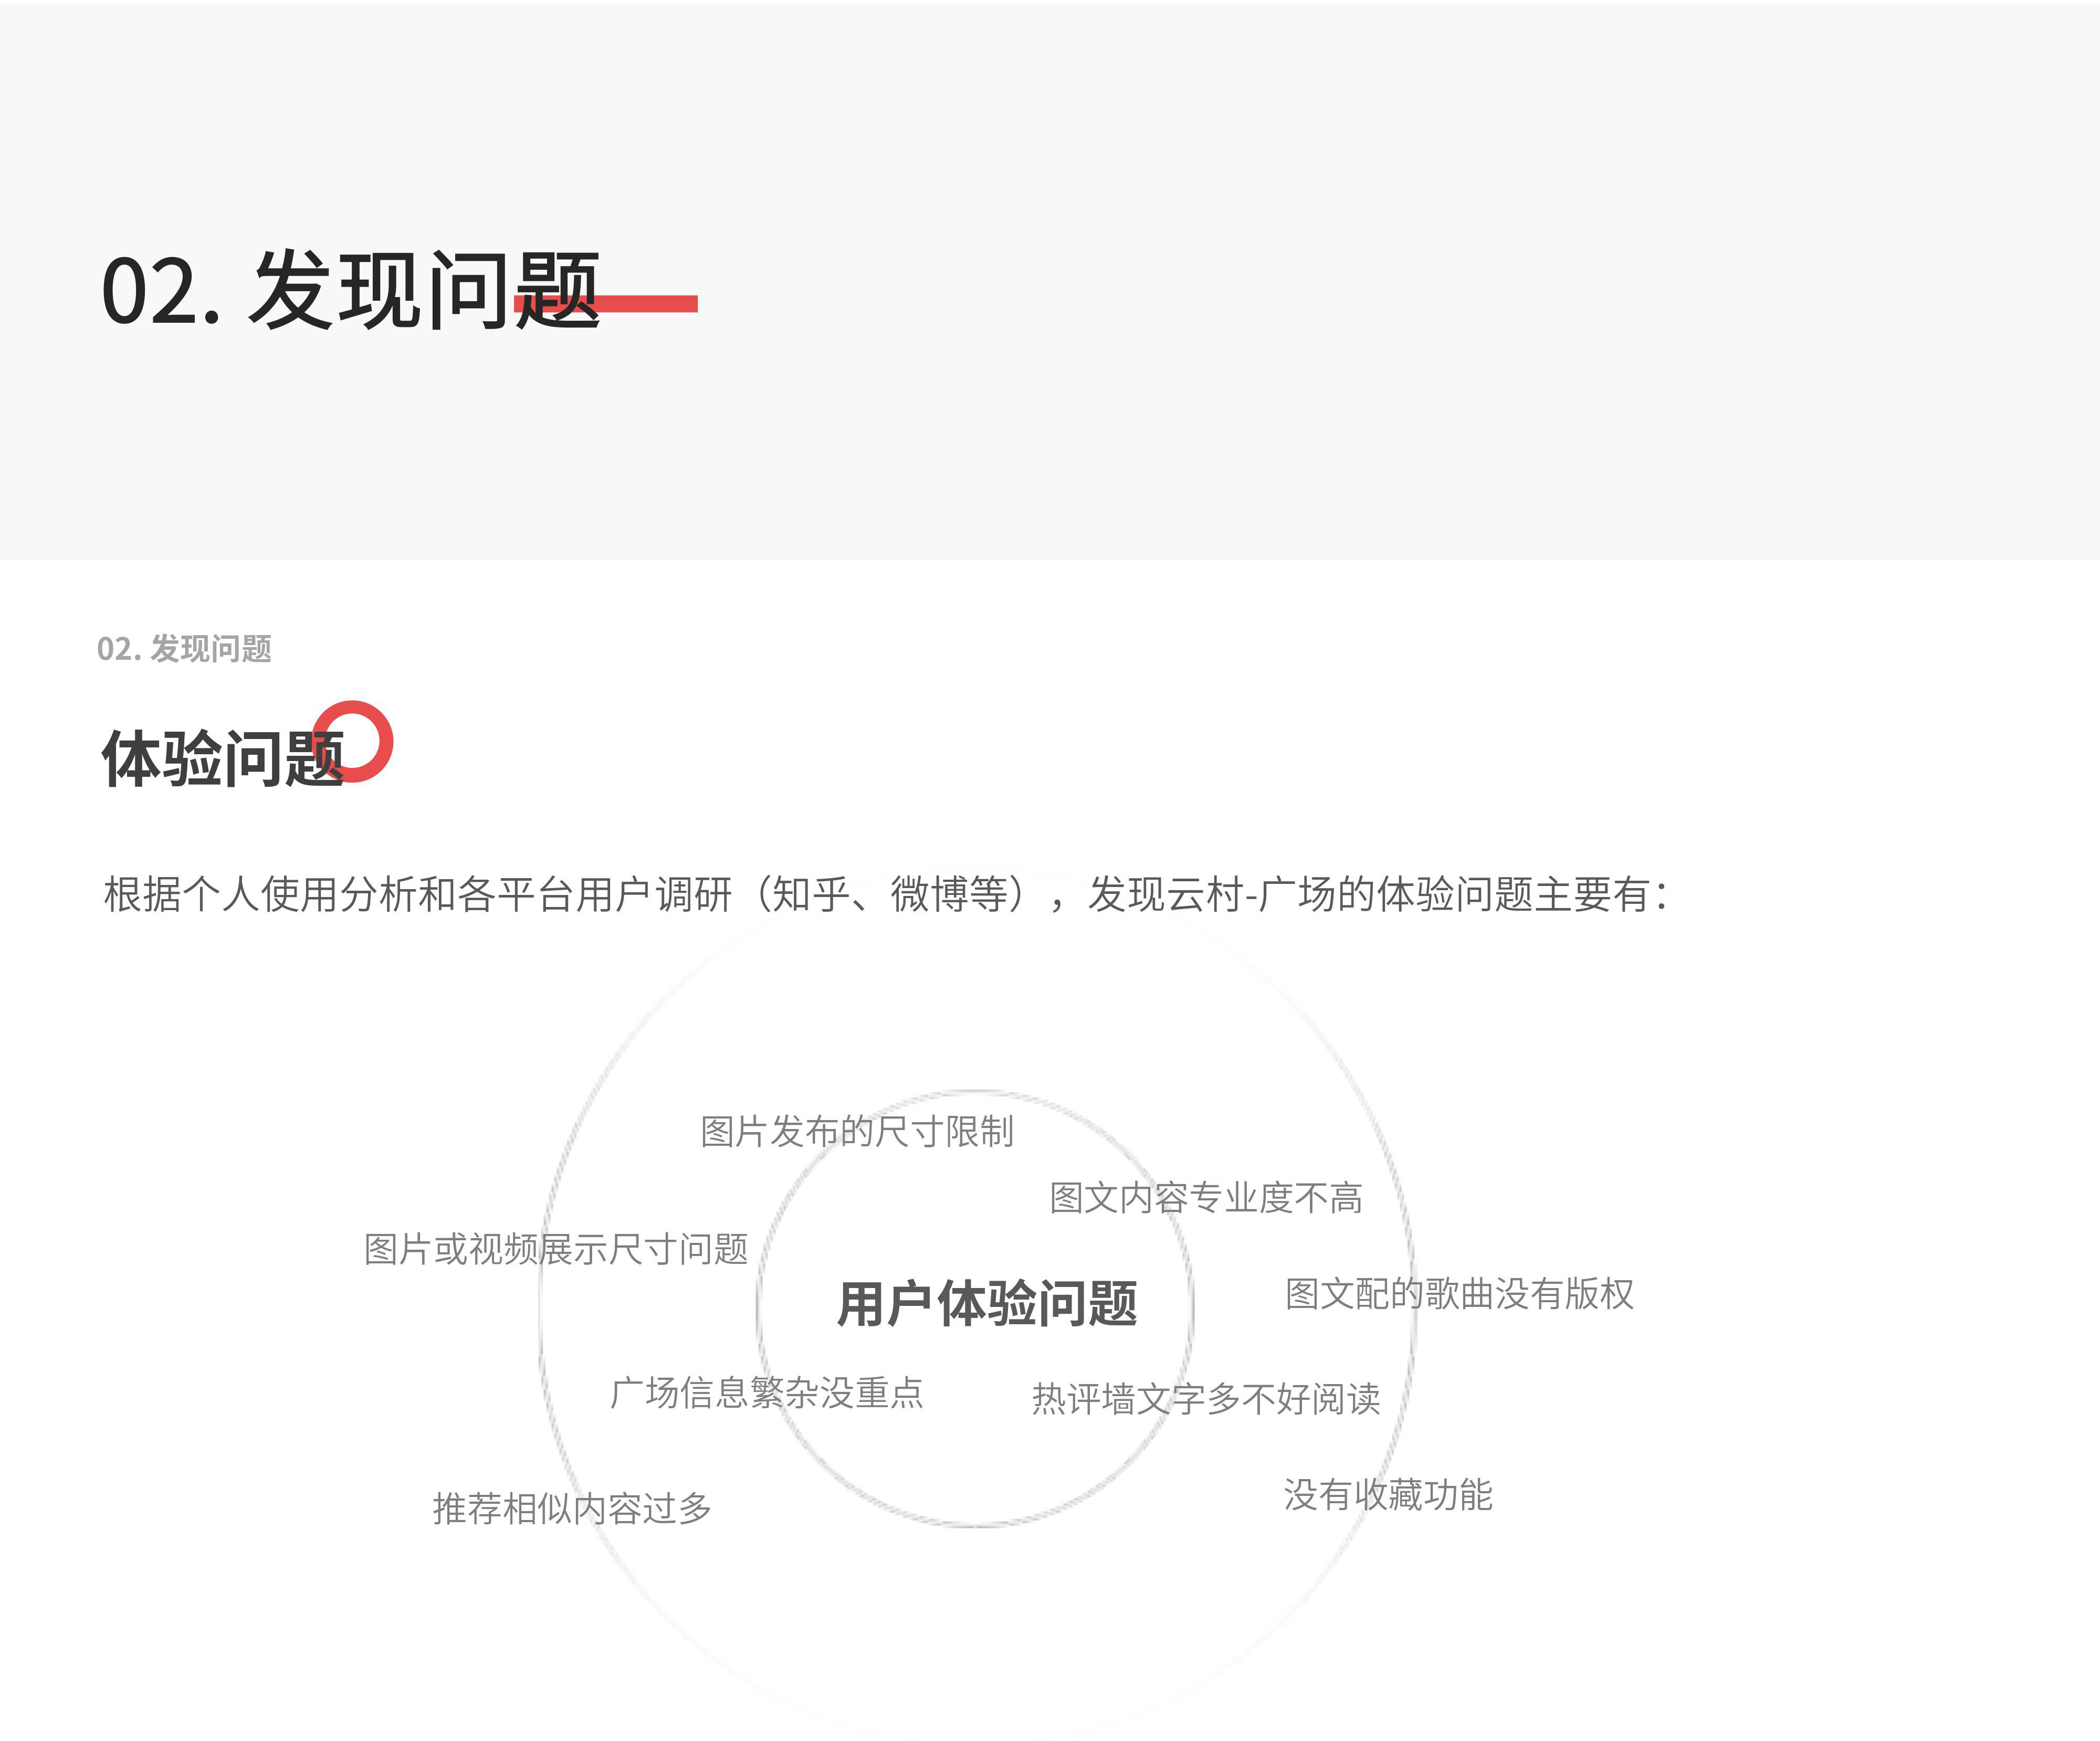Click the '体验问题' section title

pyautogui.click(x=222, y=759)
